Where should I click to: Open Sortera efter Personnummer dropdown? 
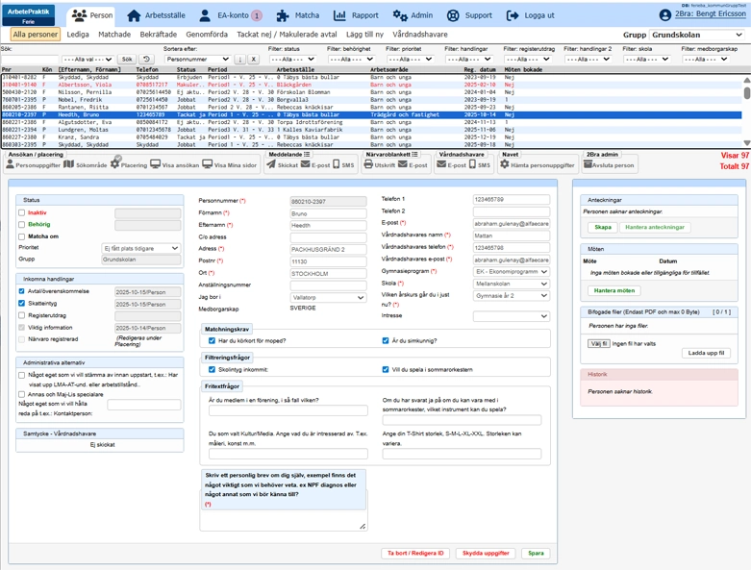pyautogui.click(x=198, y=60)
